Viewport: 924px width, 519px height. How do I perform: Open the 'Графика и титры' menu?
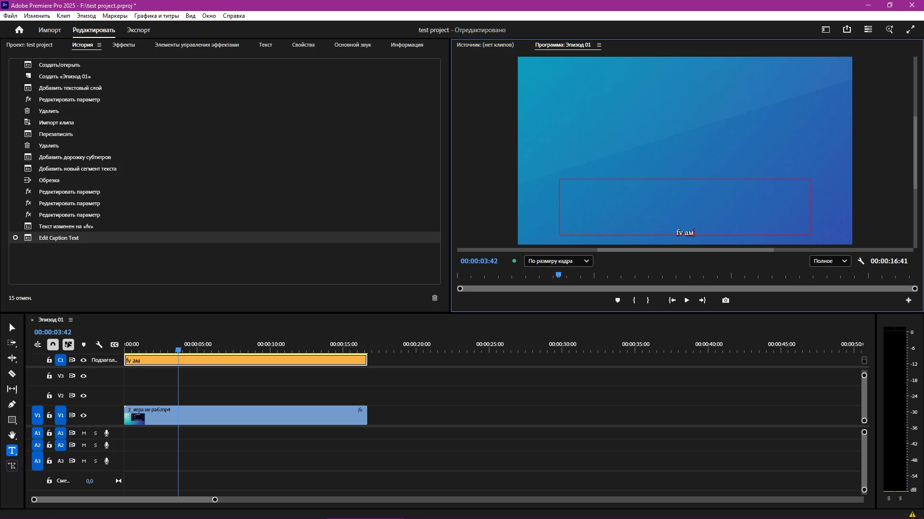coord(156,16)
